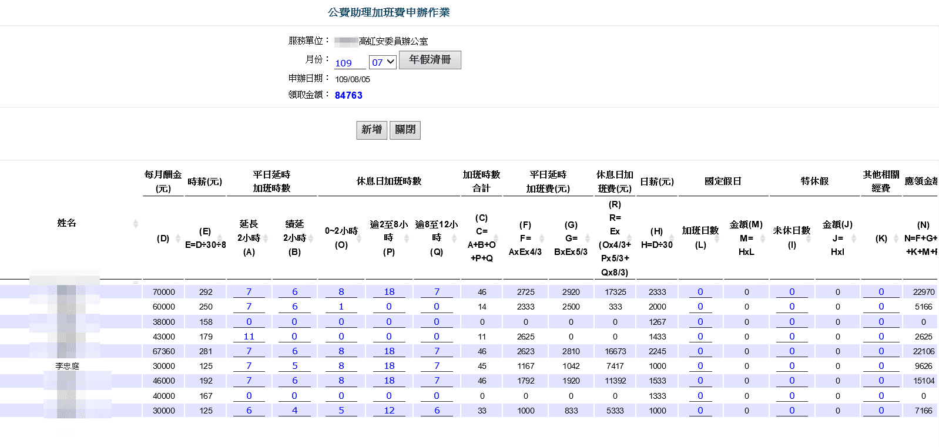
Task: Click the 年假清冊 button
Action: pyautogui.click(x=430, y=60)
